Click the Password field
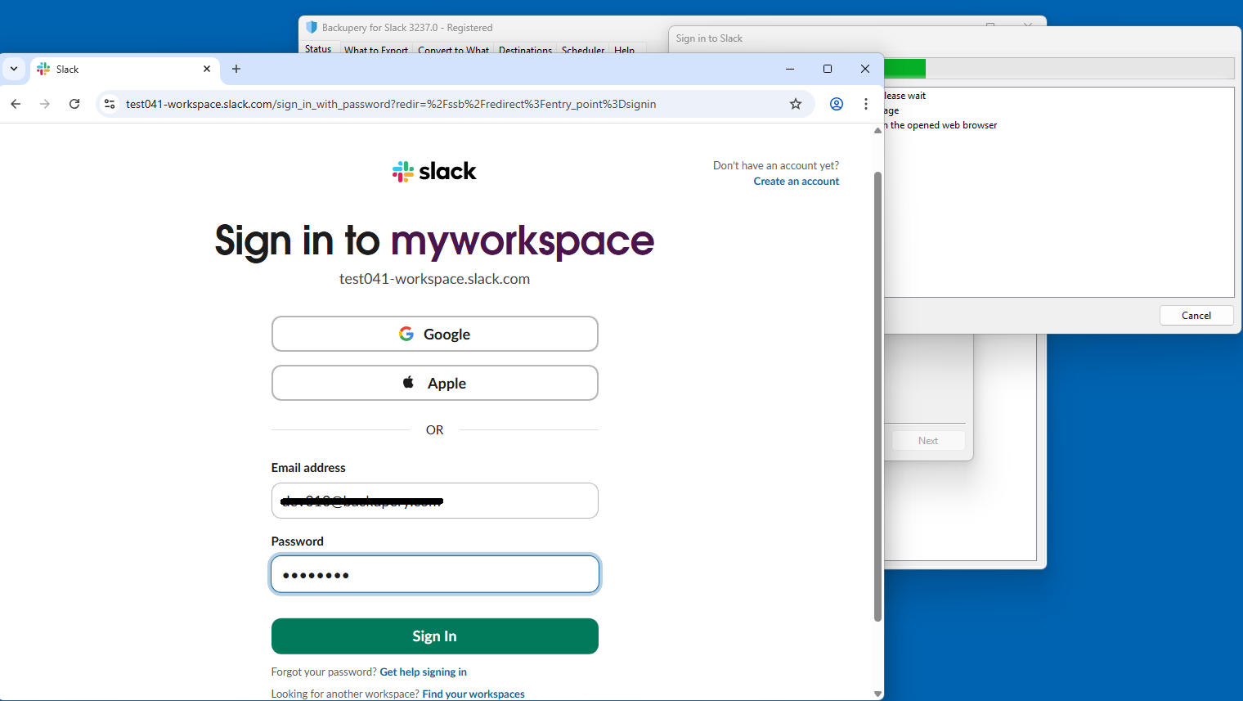The width and height of the screenshot is (1243, 701). [435, 574]
